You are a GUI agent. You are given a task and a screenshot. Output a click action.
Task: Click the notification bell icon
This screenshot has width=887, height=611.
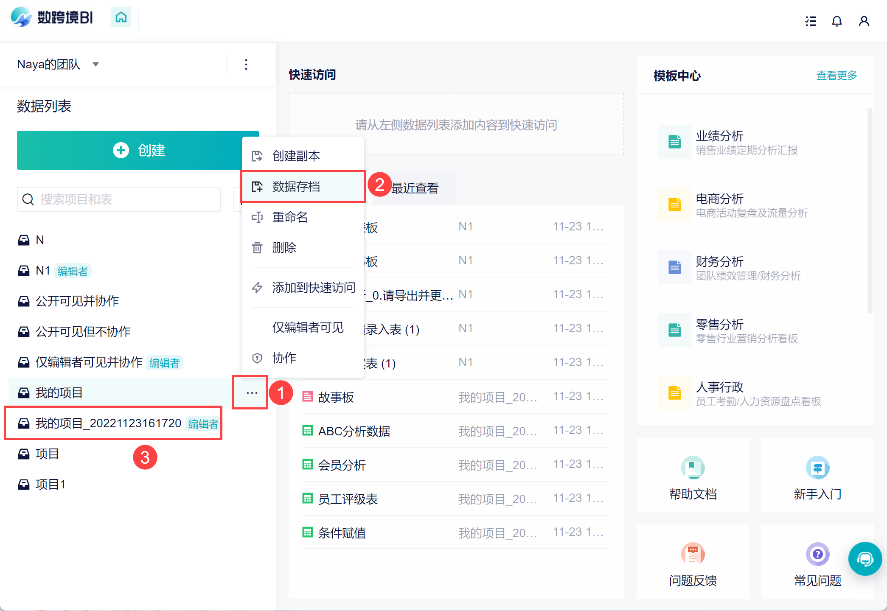[836, 21]
